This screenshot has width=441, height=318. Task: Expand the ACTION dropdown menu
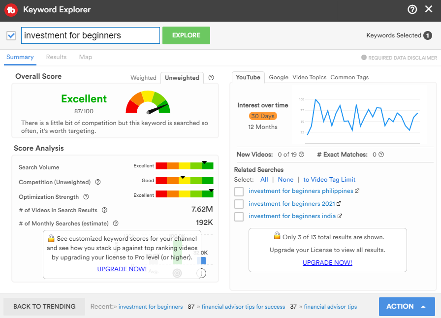[407, 306]
